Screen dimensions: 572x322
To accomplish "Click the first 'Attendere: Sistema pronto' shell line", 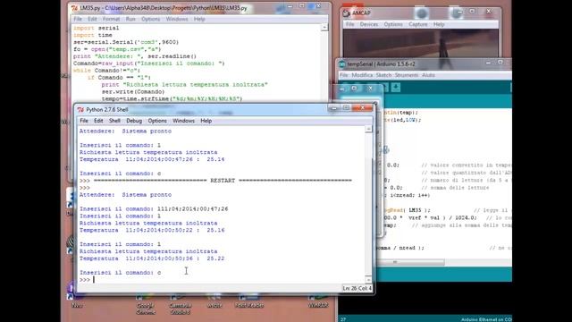I will tap(125, 131).
